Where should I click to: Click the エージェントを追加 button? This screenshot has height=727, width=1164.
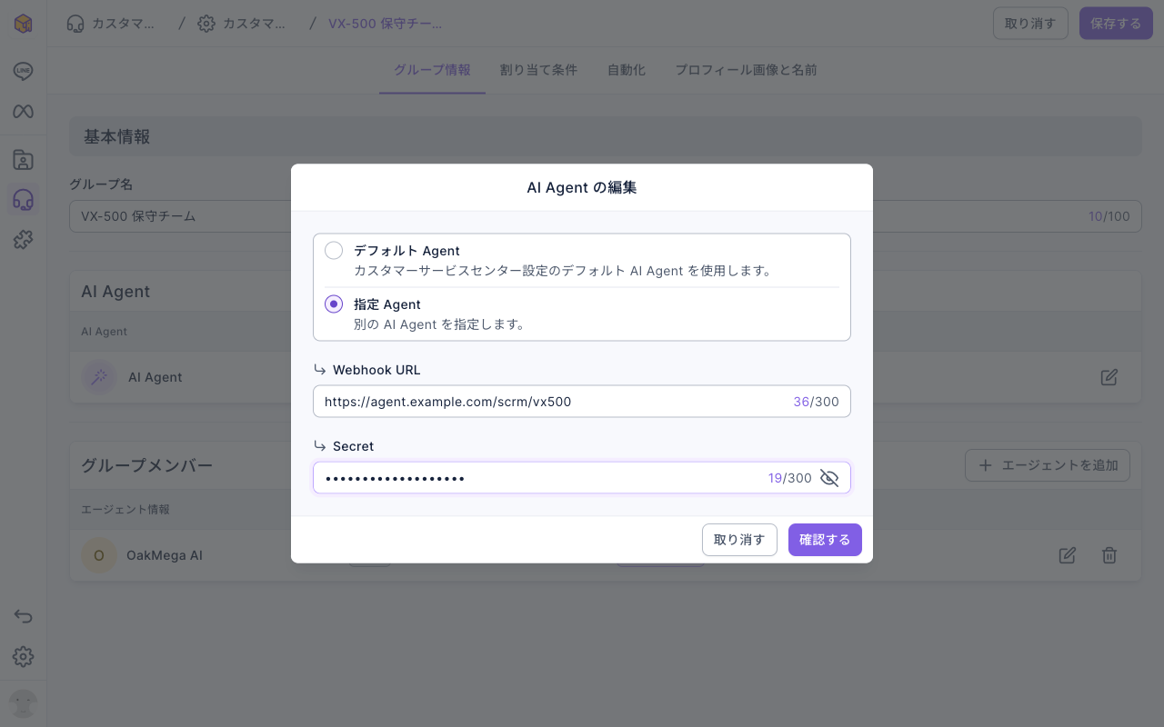click(x=1048, y=465)
